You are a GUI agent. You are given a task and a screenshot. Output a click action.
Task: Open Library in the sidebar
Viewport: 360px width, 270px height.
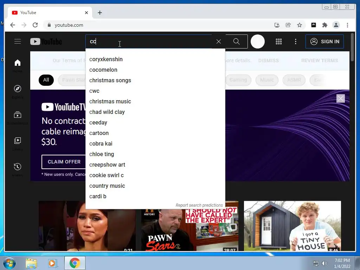18,143
